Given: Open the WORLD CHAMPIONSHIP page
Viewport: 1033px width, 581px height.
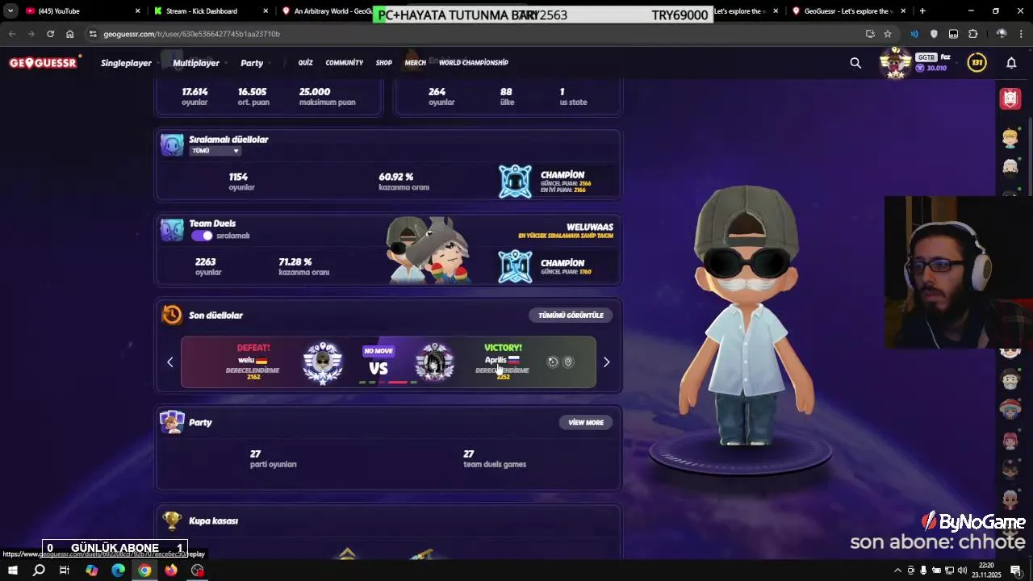Looking at the screenshot, I should tap(474, 63).
